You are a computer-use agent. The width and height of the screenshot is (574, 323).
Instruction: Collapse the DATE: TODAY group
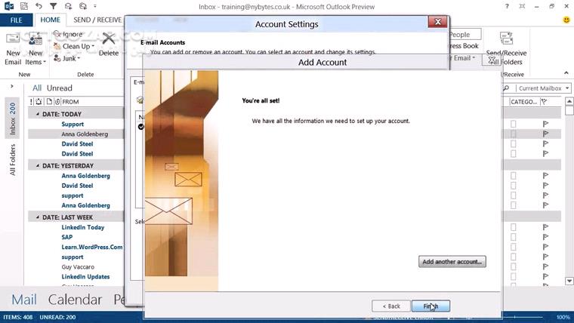[38, 114]
